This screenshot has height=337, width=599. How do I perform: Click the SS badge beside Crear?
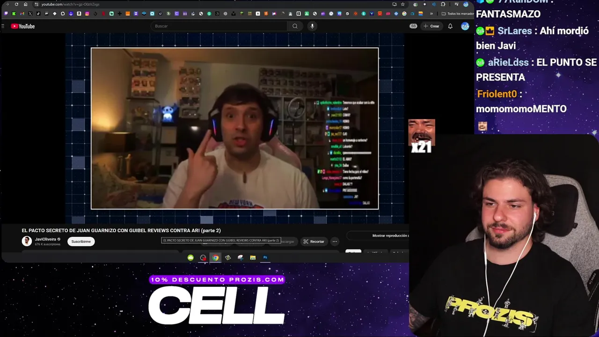tap(413, 26)
